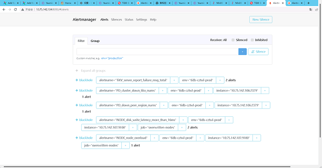Click plus next to NODE_node_overload matcher
Viewport: 322px width, 168px height.
click(x=154, y=138)
